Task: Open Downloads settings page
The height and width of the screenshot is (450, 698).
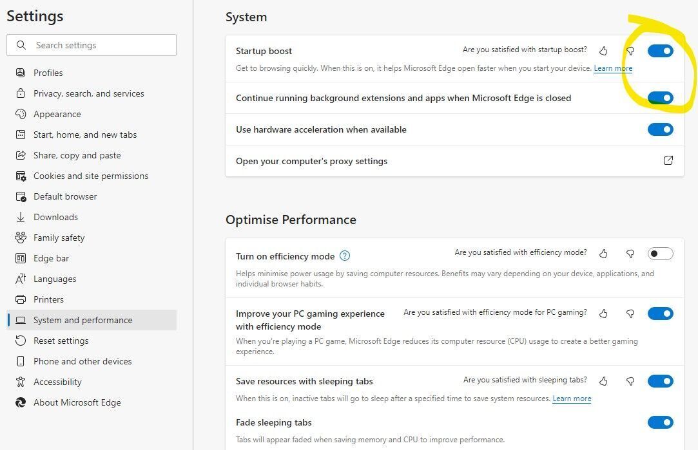Action: tap(92, 217)
